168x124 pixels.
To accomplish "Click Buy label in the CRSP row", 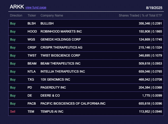I will (13, 48).
